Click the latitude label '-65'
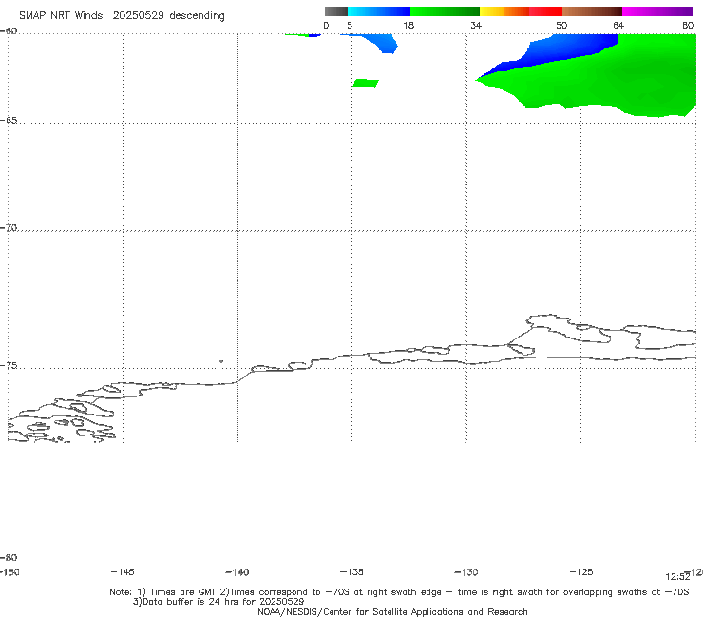Screen dimensions: 703x618 coord(9,121)
